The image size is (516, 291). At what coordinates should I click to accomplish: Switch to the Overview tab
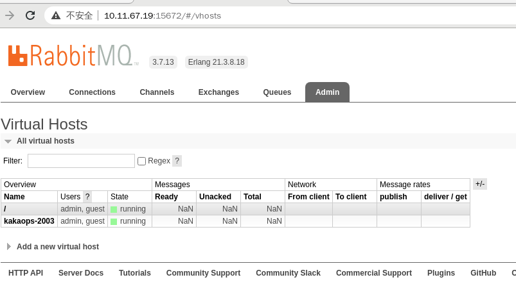(28, 92)
